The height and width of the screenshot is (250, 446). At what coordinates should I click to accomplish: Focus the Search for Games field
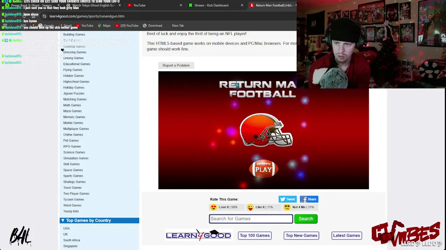tap(251, 219)
